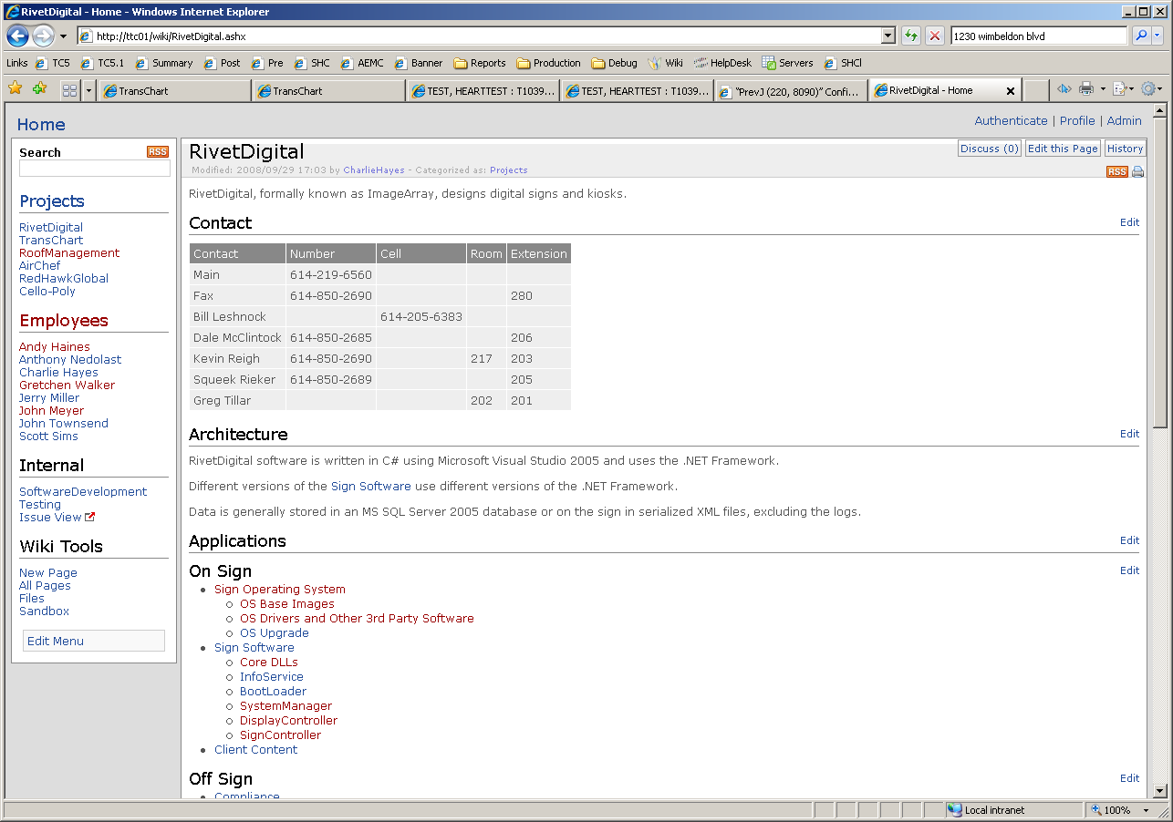Open a new blank tab
The height and width of the screenshot is (822, 1173).
pos(1035,91)
